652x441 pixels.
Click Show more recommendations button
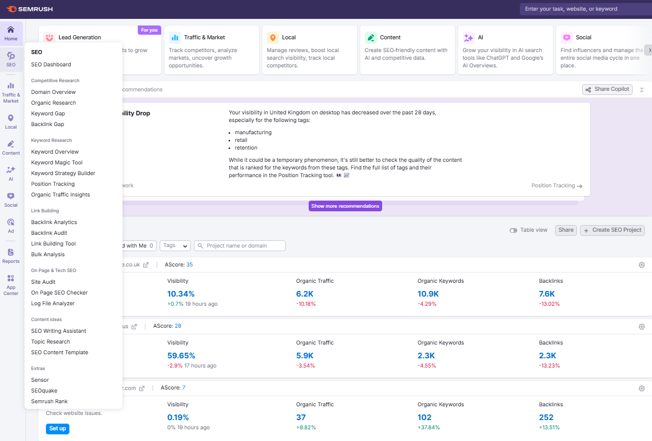[x=345, y=206]
